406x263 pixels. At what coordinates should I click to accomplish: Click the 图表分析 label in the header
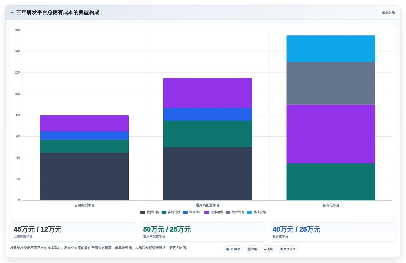[x=388, y=12]
